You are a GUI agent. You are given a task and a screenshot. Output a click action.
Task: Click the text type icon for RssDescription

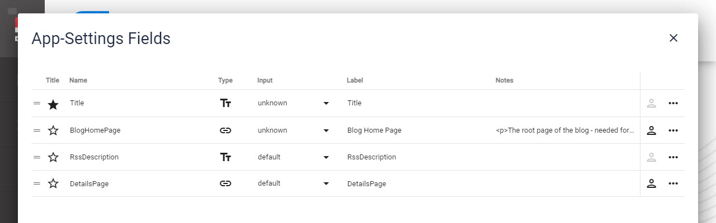tap(225, 157)
